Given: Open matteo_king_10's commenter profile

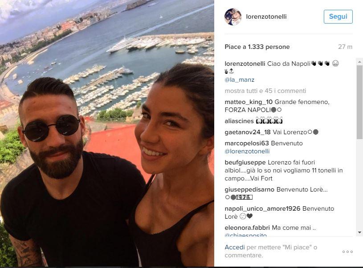Looking at the screenshot, I should [x=249, y=102].
